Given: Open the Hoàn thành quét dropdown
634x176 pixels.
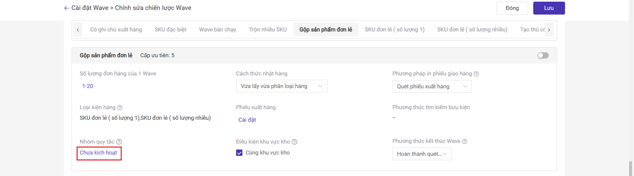Looking at the screenshot, I should click(422, 154).
